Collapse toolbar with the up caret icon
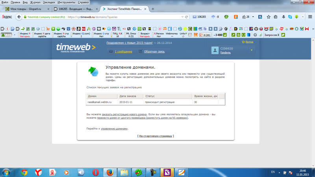Image resolution: width=315 pixels, height=177 pixels. pos(303,17)
